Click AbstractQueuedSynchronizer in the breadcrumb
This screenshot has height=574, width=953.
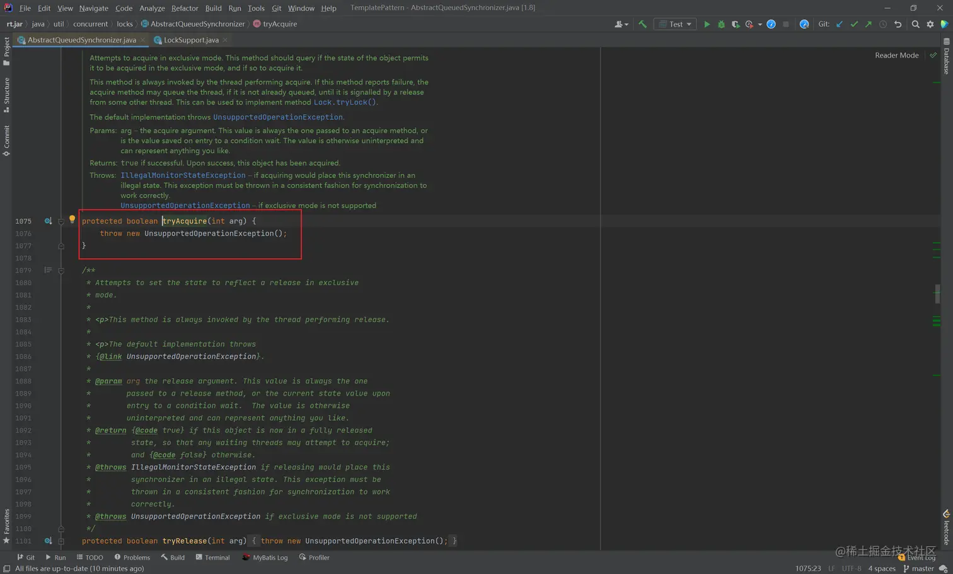pyautogui.click(x=193, y=24)
